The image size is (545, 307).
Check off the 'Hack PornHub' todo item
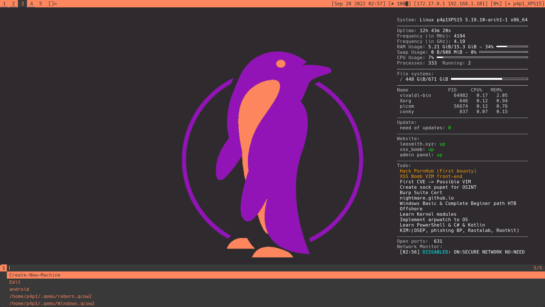point(438,171)
